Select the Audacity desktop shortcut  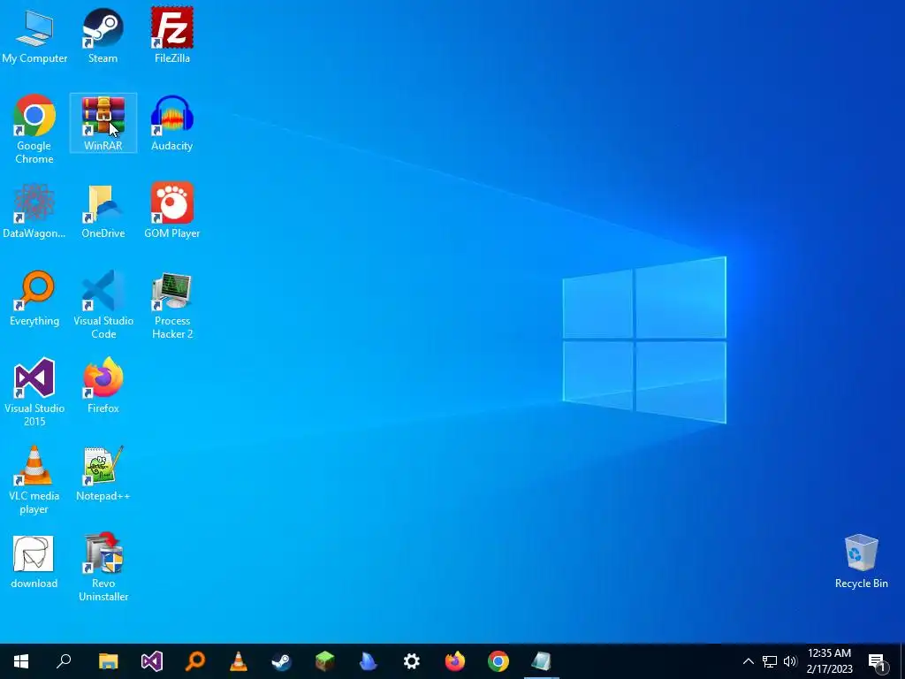[x=172, y=123]
